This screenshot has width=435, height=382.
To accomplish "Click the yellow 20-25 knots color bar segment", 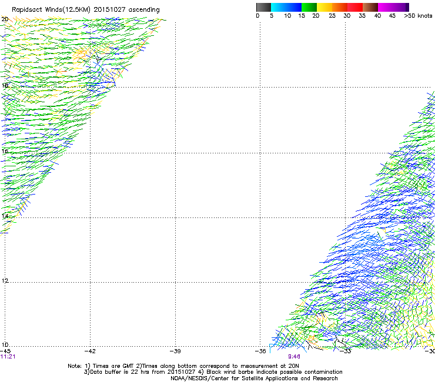I will pos(324,8).
